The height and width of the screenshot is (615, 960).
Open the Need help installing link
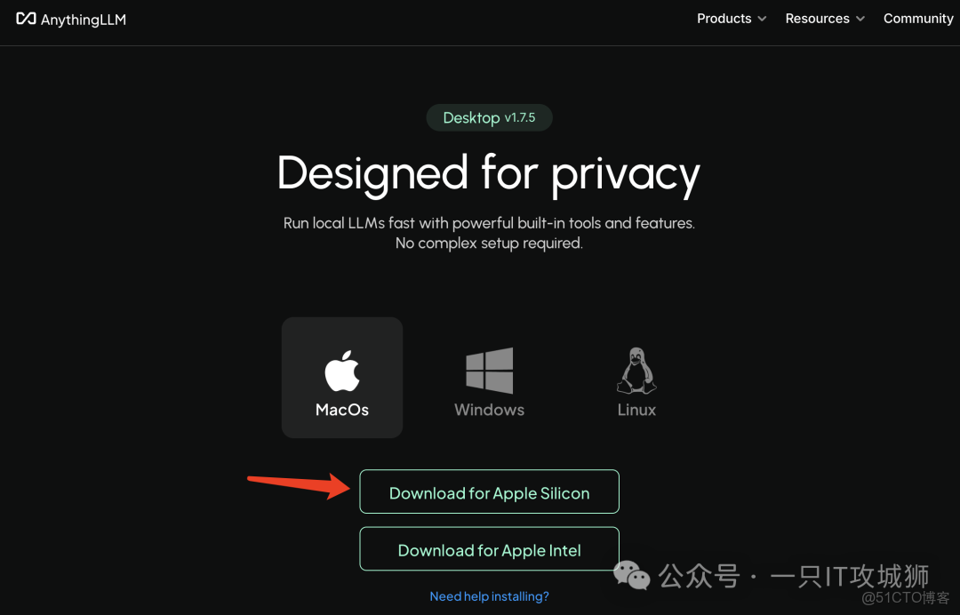point(489,596)
